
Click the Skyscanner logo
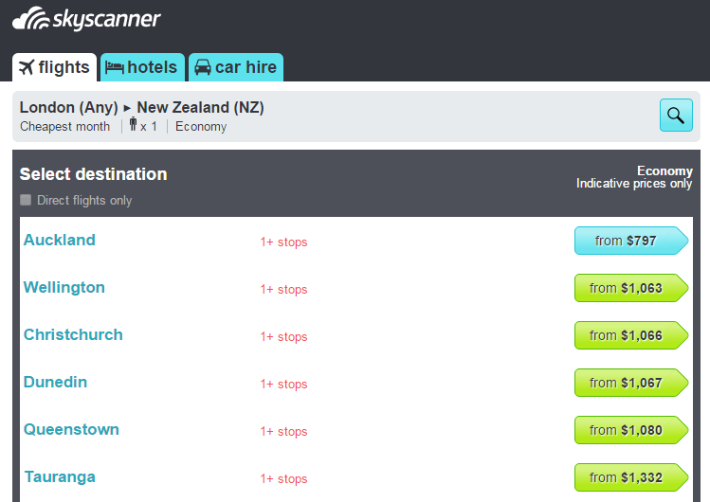coord(86,19)
